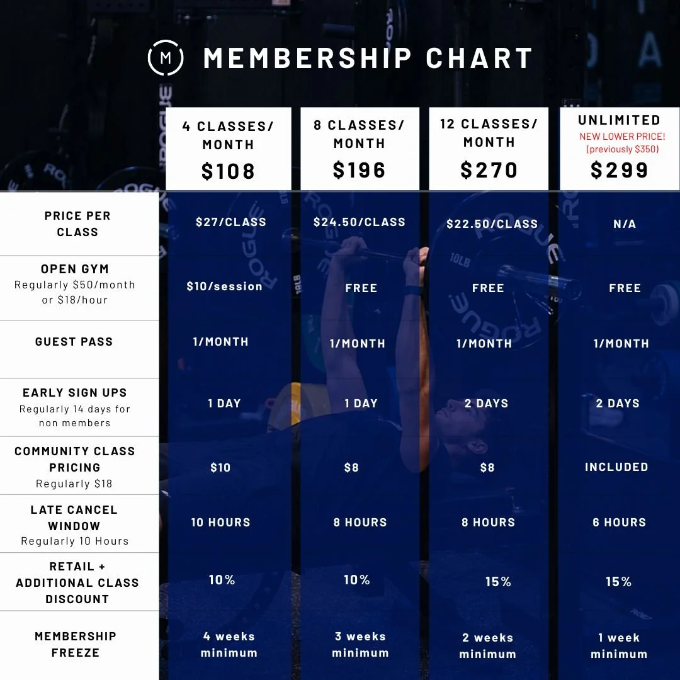Screen dimensions: 680x680
Task: Click the Membership Freeze row label
Action: click(x=76, y=645)
